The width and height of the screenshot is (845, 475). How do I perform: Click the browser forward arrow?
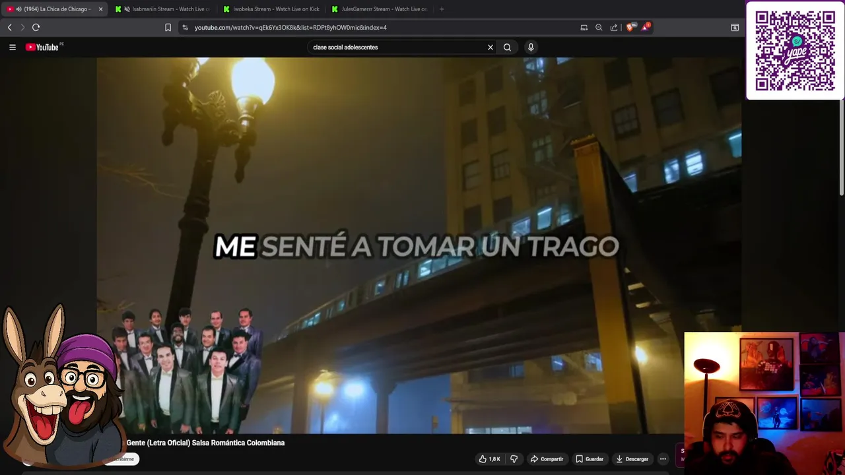click(22, 27)
